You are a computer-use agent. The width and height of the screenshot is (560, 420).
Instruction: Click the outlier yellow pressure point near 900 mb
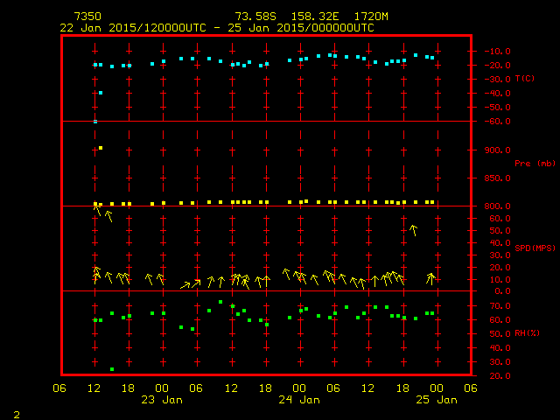pos(101,148)
